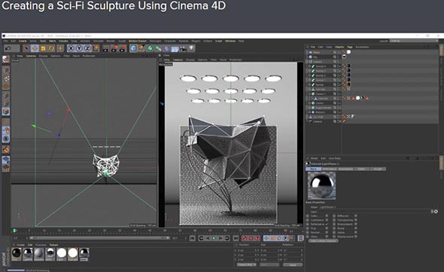Toggle the Luminance channel checkbox
444x272 pixels.
(x=327, y=220)
